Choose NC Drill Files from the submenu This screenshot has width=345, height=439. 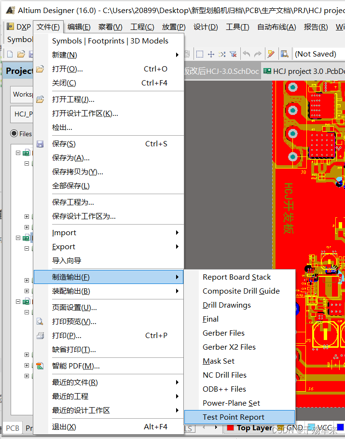(239, 375)
